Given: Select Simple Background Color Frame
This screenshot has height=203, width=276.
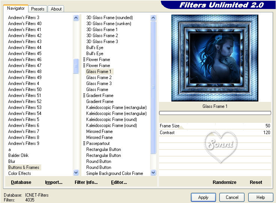Looking at the screenshot, I should (x=115, y=173).
